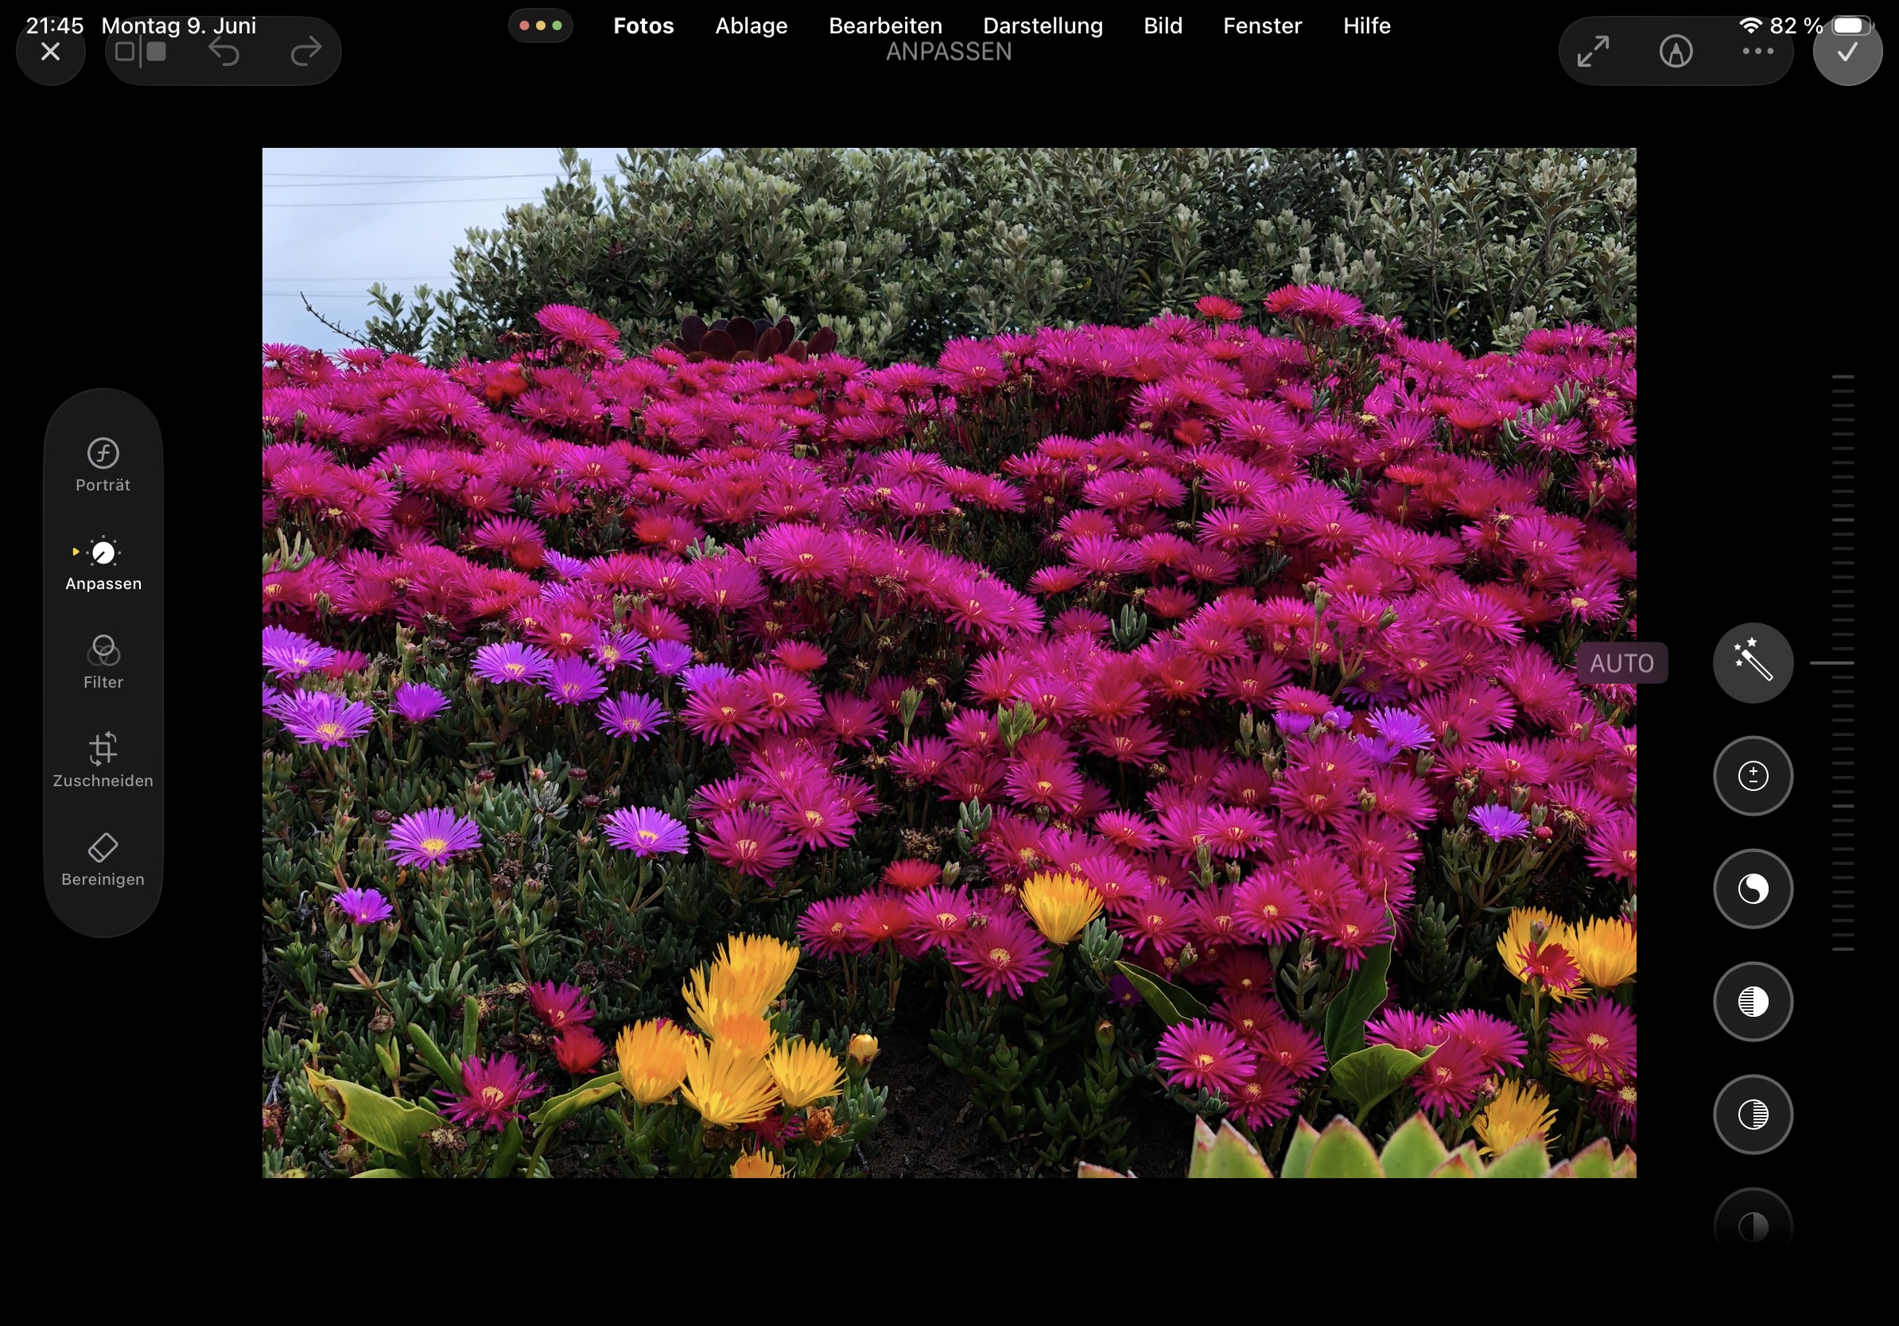This screenshot has height=1326, width=1899.
Task: Select the Anpassen editing mode
Action: (103, 564)
